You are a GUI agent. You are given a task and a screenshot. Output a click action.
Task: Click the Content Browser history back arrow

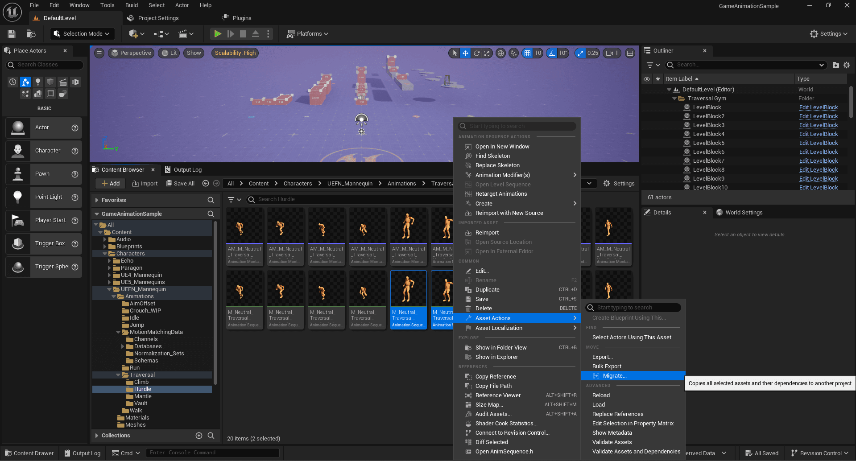206,184
